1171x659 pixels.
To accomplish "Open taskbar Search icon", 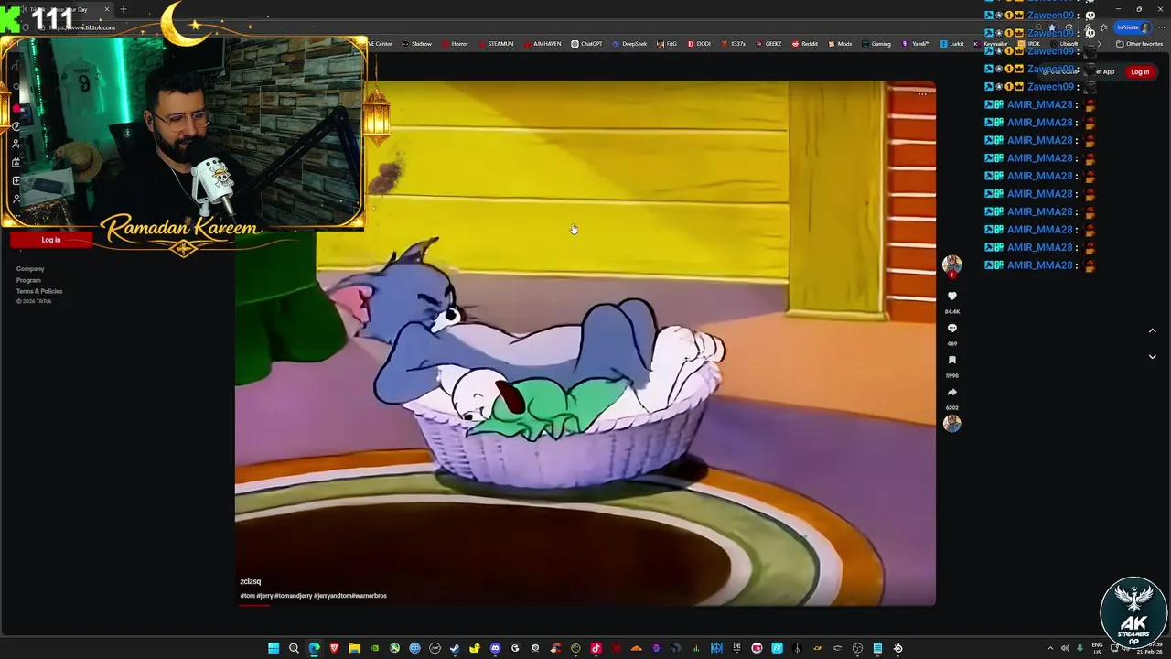I will tap(294, 648).
